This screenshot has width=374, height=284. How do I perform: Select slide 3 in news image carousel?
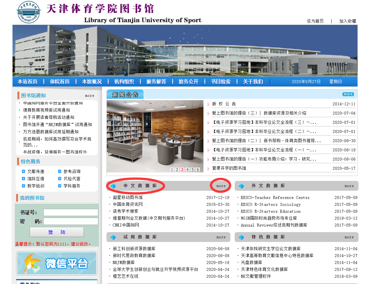pyautogui.click(x=182, y=169)
